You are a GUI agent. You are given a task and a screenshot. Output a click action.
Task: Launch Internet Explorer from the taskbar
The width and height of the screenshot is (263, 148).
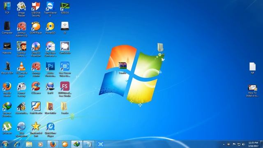[x=17, y=144]
